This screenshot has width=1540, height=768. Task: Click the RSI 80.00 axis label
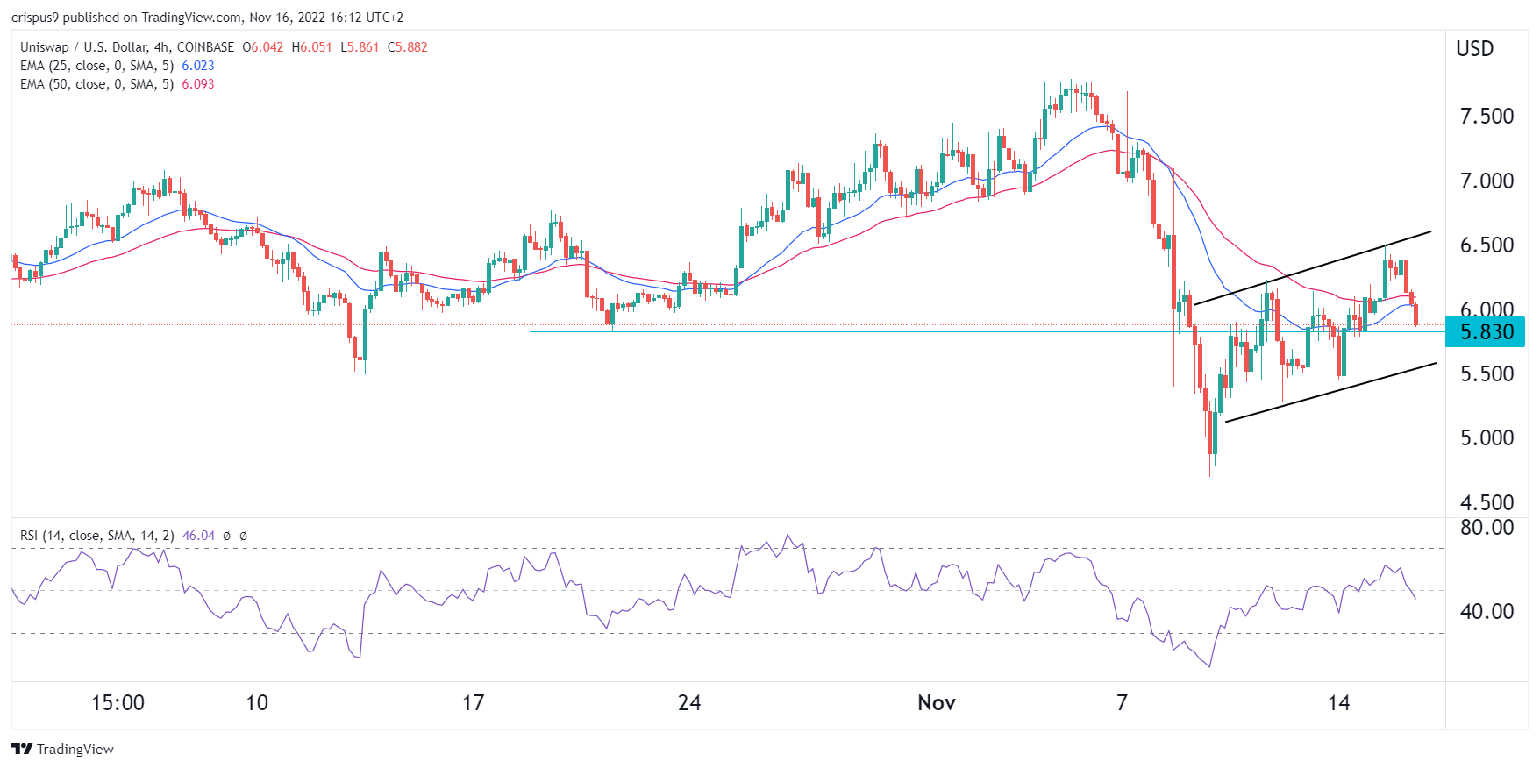click(x=1487, y=528)
